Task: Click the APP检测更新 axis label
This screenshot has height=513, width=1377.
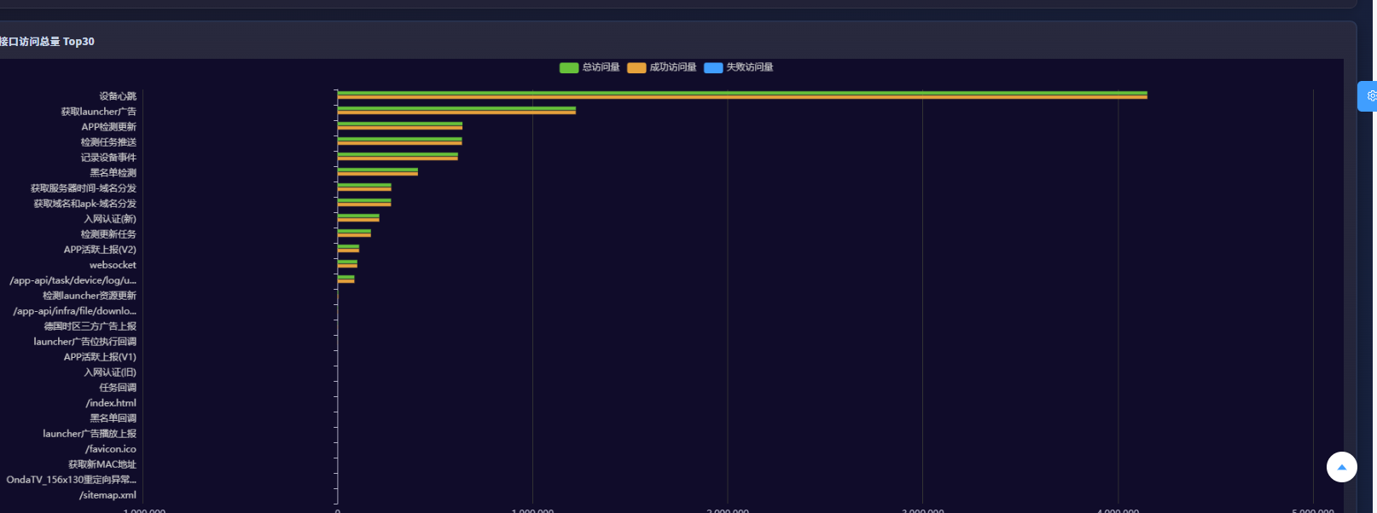Action: 109,127
